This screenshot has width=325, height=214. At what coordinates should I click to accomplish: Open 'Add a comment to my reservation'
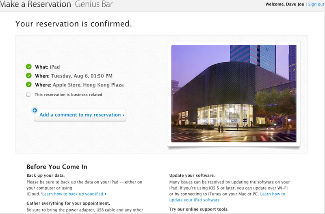click(x=80, y=115)
